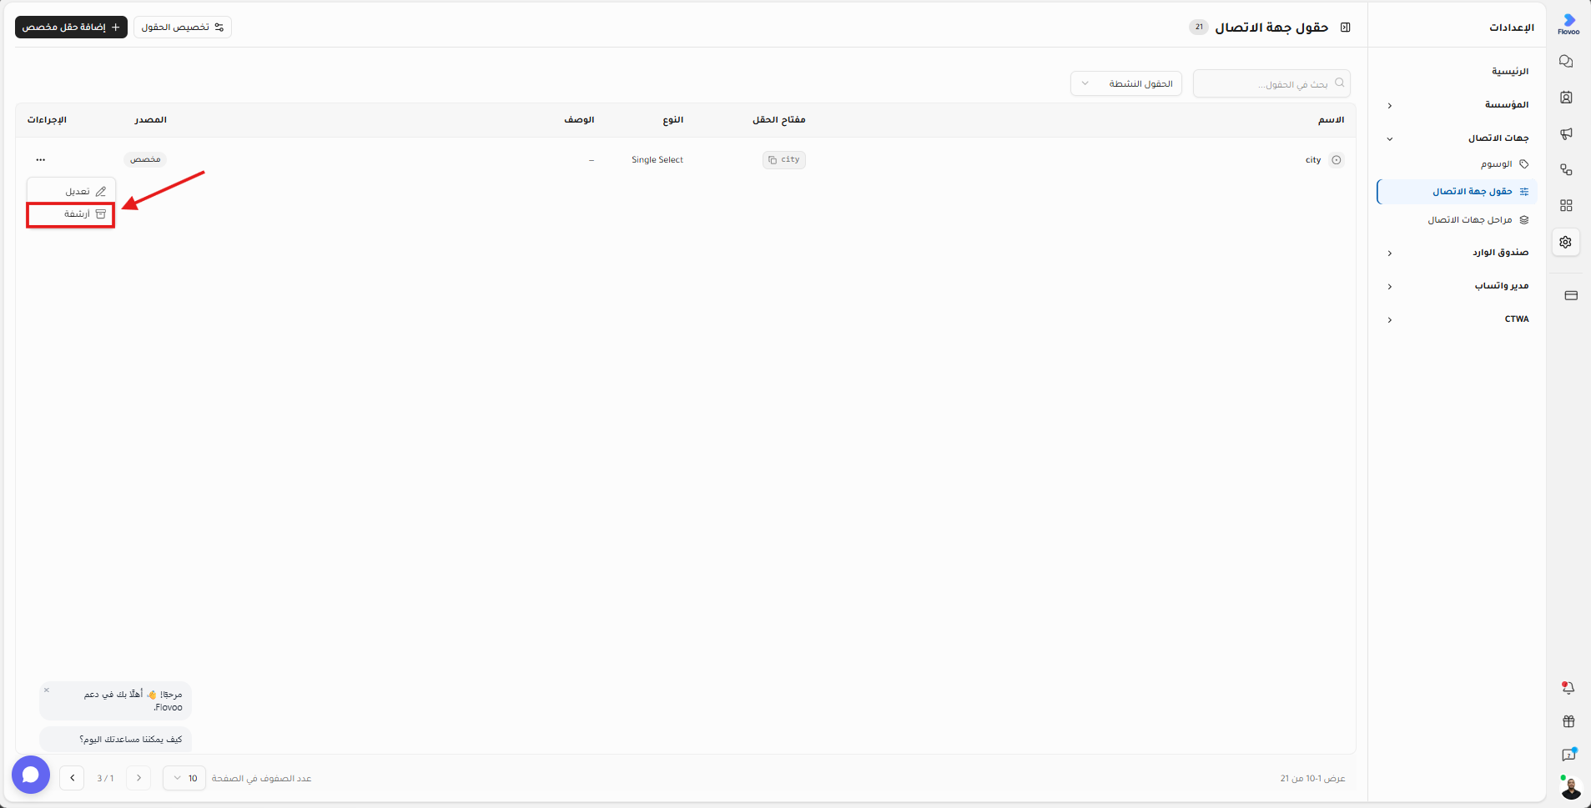Launch the support chat bubble button
Screen dimensions: 1591x808
tap(31, 775)
